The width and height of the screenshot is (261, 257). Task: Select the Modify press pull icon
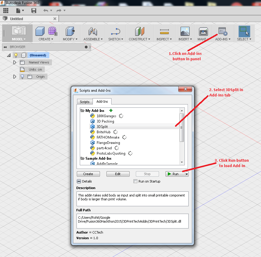[x=70, y=31]
